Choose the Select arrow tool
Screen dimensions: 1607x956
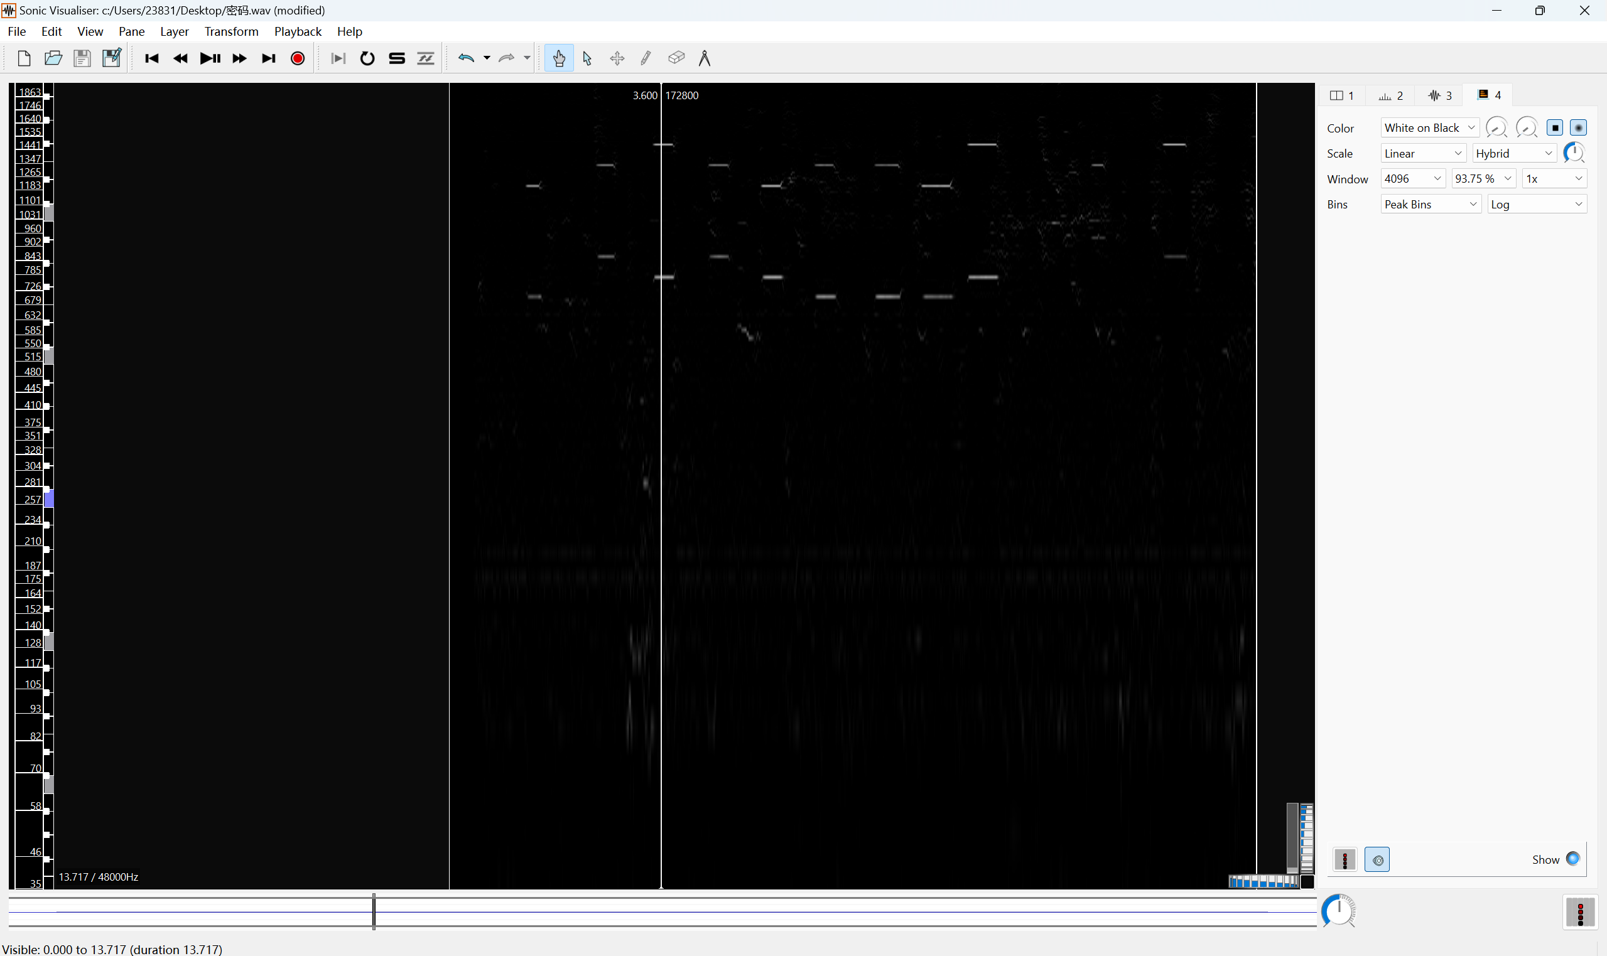pos(587,58)
